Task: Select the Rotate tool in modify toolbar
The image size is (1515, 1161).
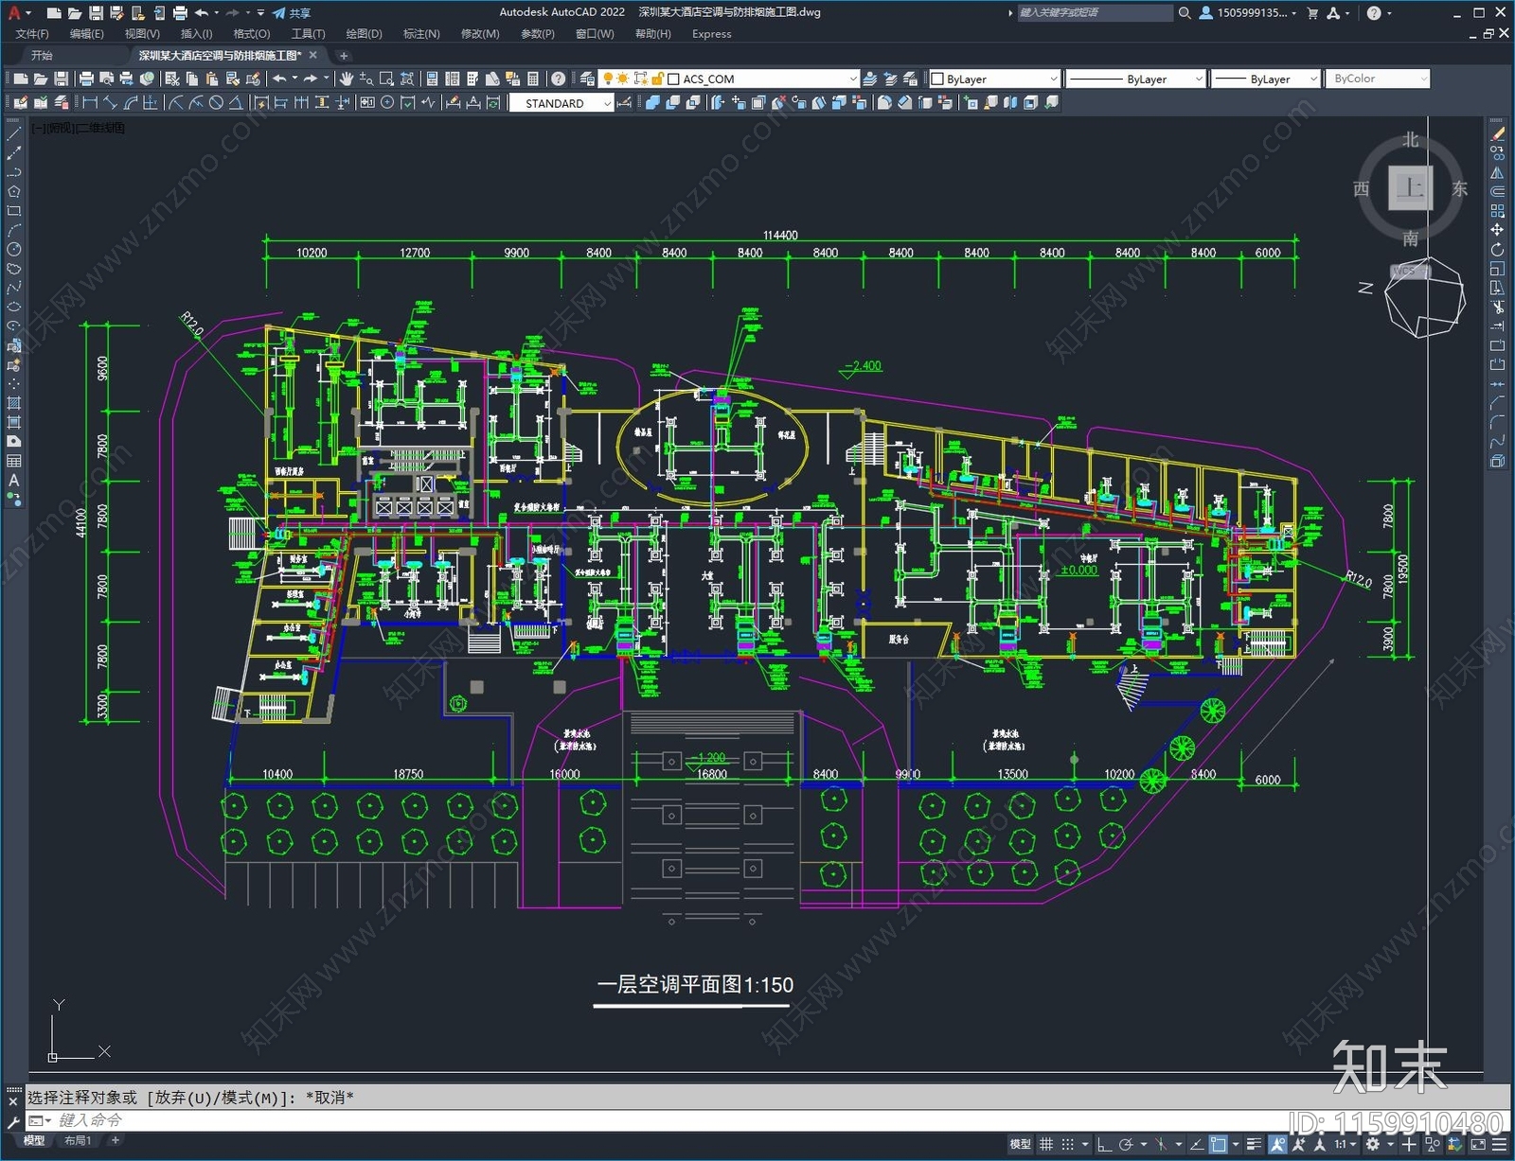Action: (x=1497, y=249)
